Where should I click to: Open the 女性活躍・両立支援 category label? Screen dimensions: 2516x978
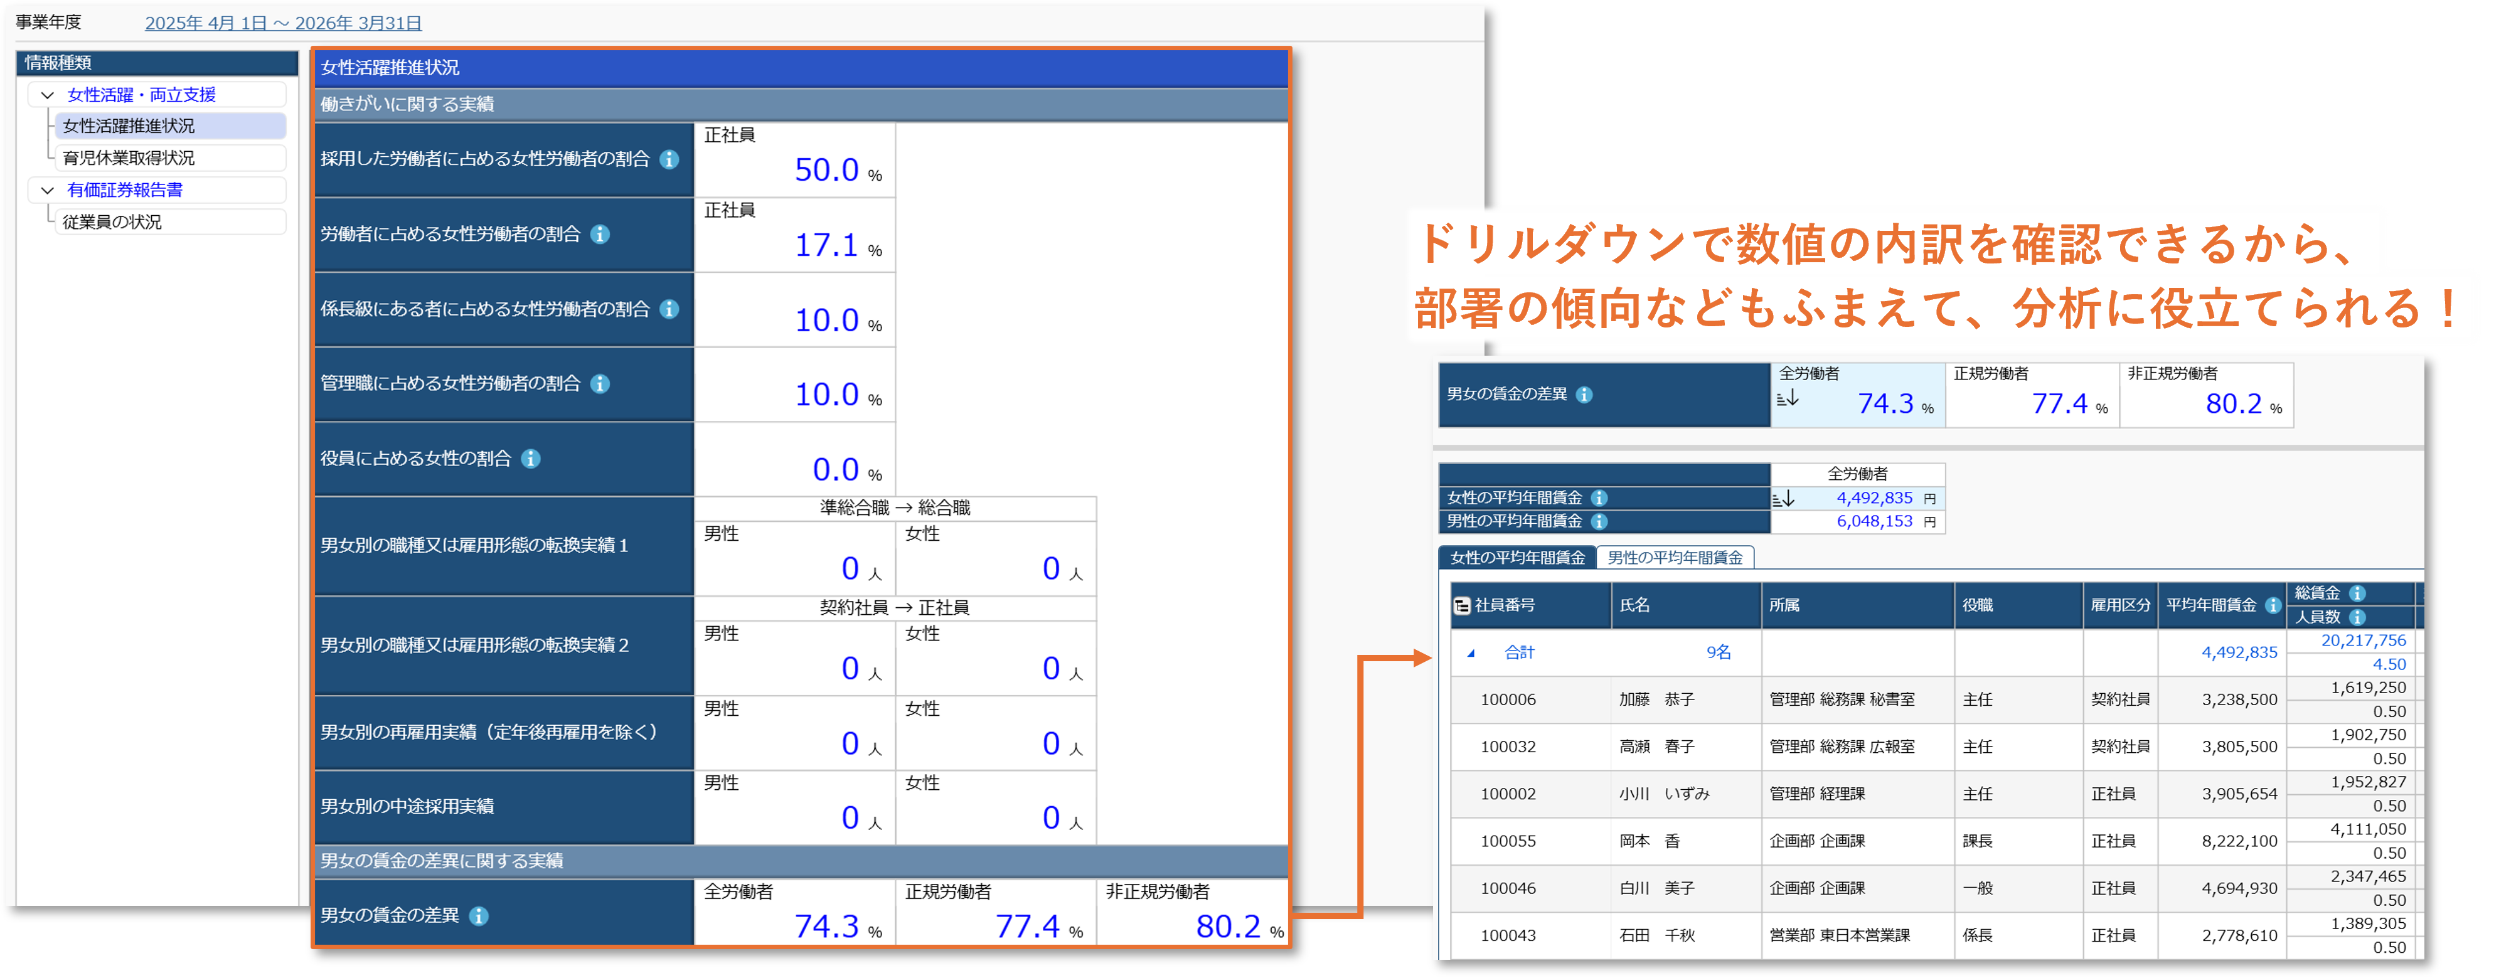click(142, 95)
